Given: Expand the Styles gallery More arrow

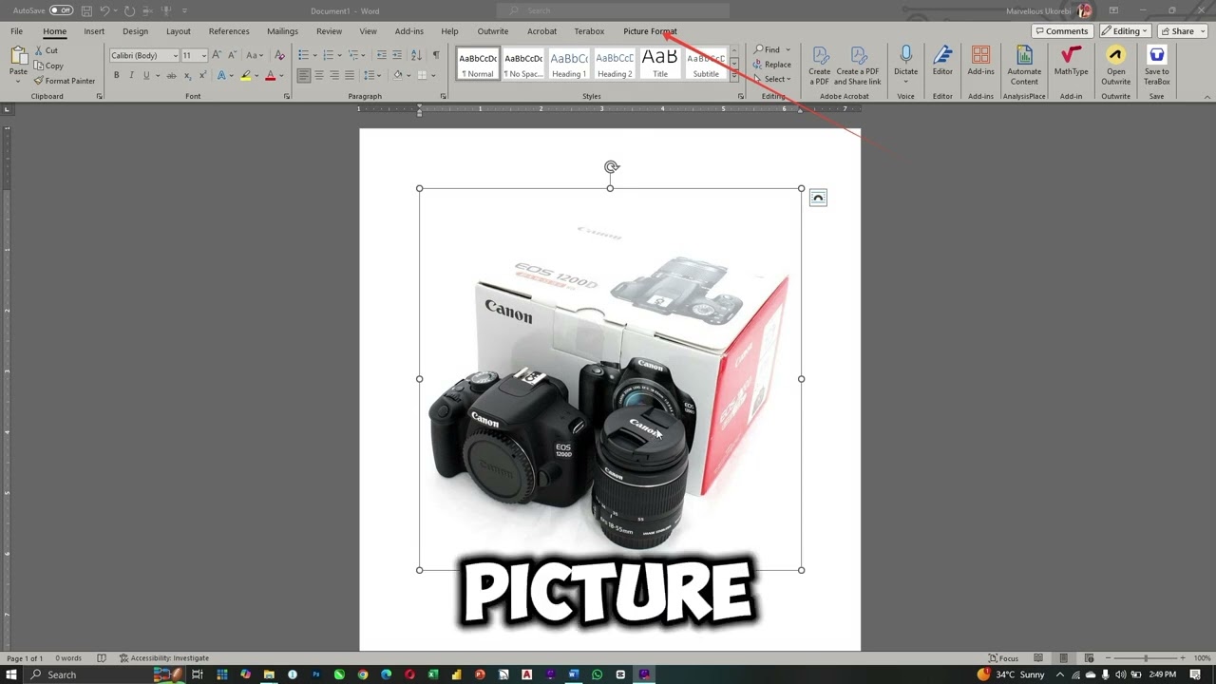Looking at the screenshot, I should (733, 75).
